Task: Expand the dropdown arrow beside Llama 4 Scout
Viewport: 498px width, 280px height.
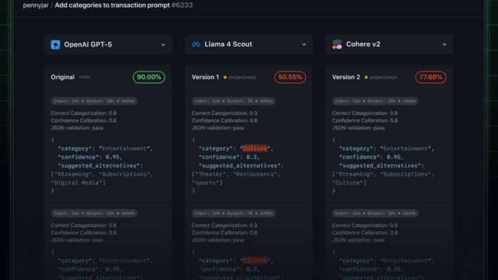Action: tap(304, 45)
